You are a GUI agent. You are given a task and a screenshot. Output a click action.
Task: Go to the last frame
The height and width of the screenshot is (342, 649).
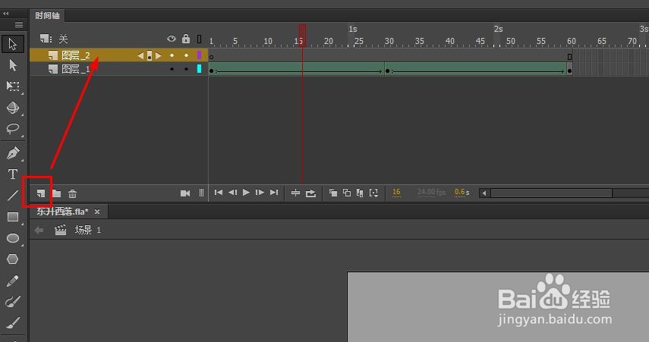tap(273, 193)
